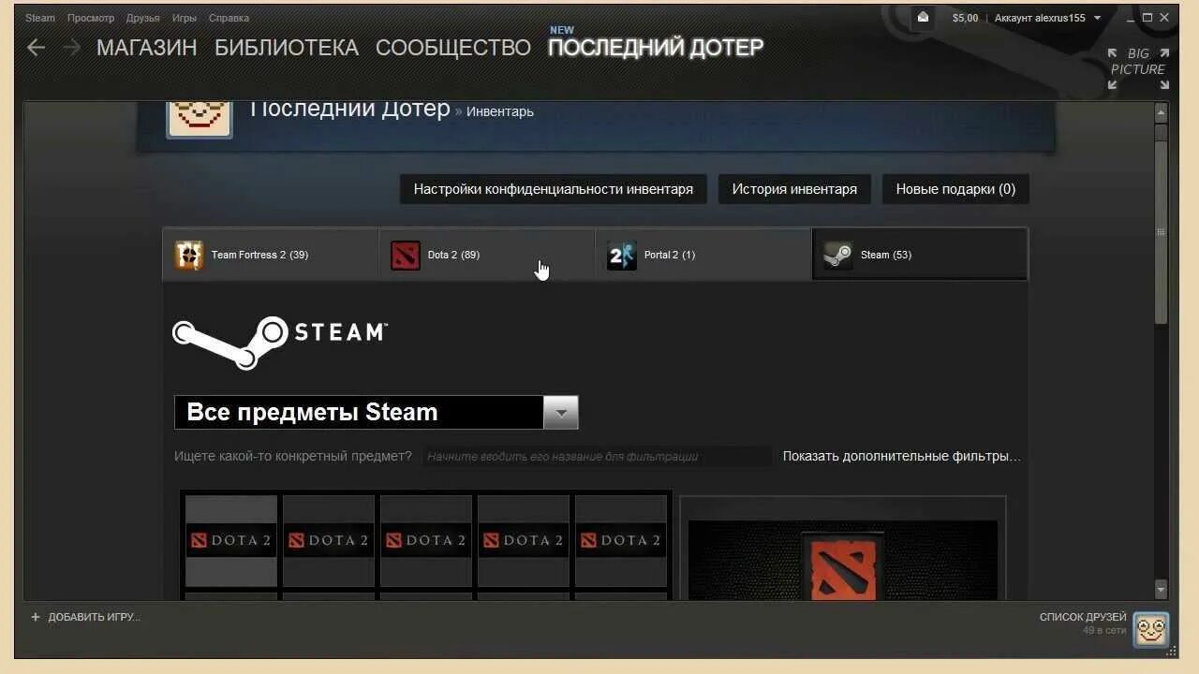Image resolution: width=1199 pixels, height=674 pixels.
Task: Open Новые подарки (0)
Action: tap(955, 189)
